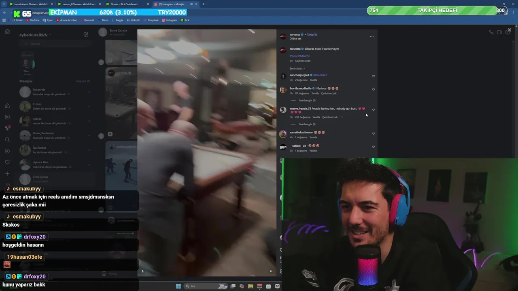Expand the ayberkuralkick account switcher
The height and width of the screenshot is (291, 518).
coord(35,35)
